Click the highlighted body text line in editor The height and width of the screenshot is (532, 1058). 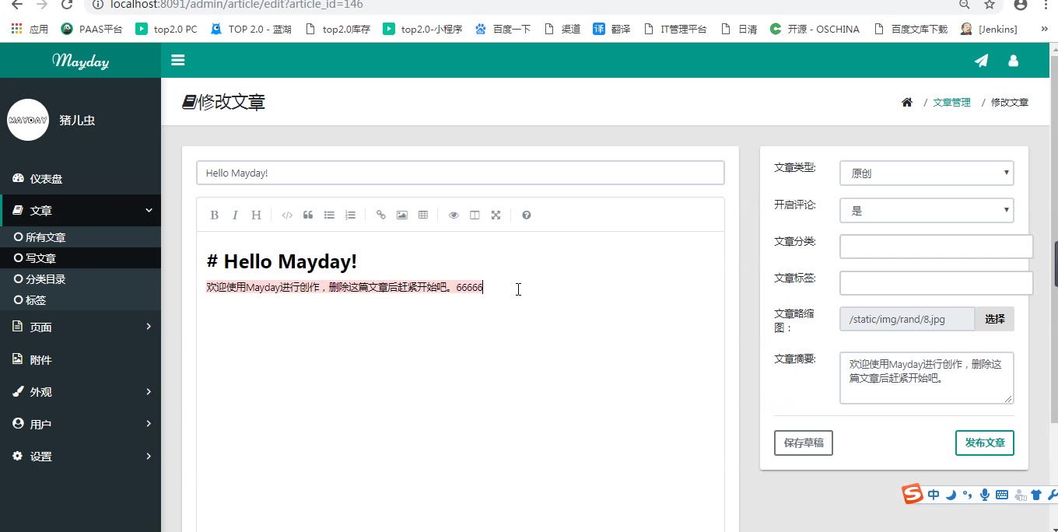pyautogui.click(x=345, y=287)
